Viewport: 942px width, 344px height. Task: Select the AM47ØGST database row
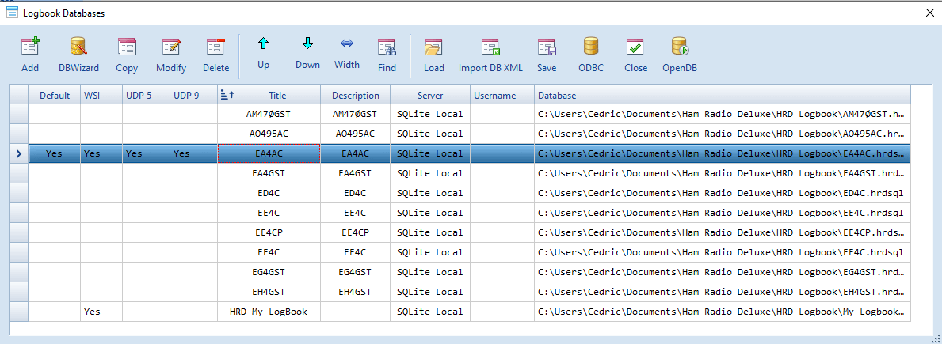(269, 114)
